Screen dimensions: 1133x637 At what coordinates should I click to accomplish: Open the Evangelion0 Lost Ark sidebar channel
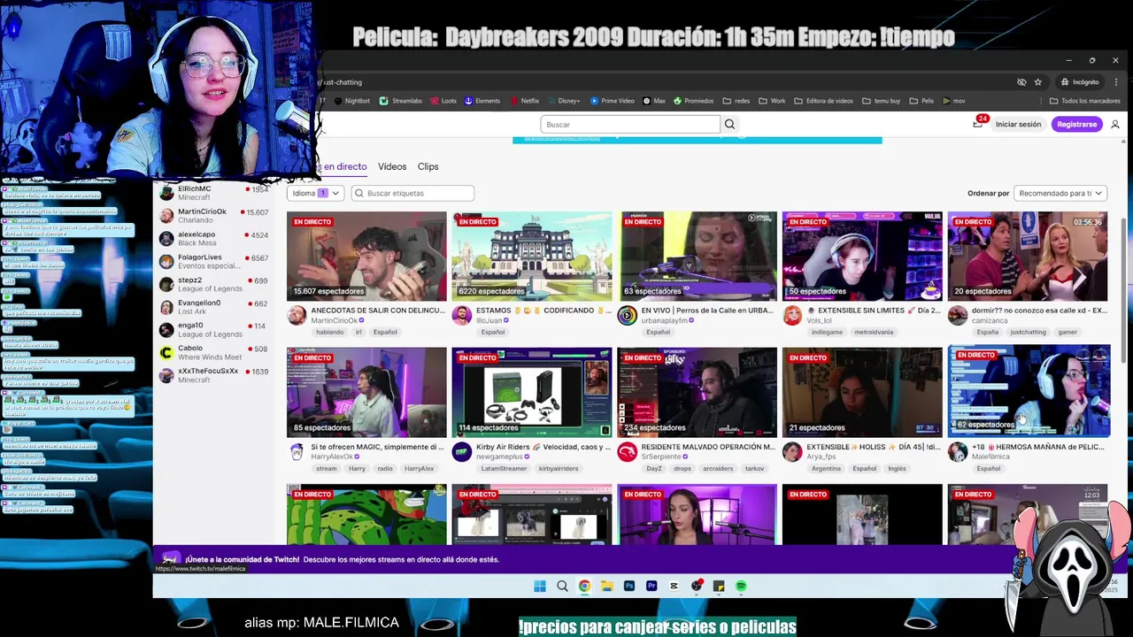click(213, 307)
